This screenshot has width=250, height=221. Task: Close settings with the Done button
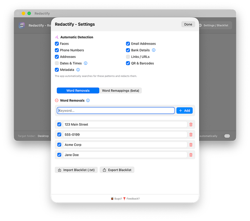tap(188, 24)
